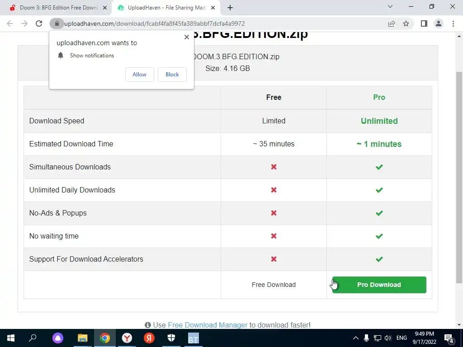
Task: Switch to Doom 3: BFG Edition tab
Action: 58,8
